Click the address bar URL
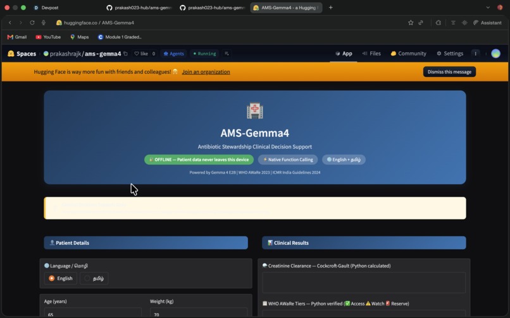Screen dimensions: 510x318 (99, 23)
